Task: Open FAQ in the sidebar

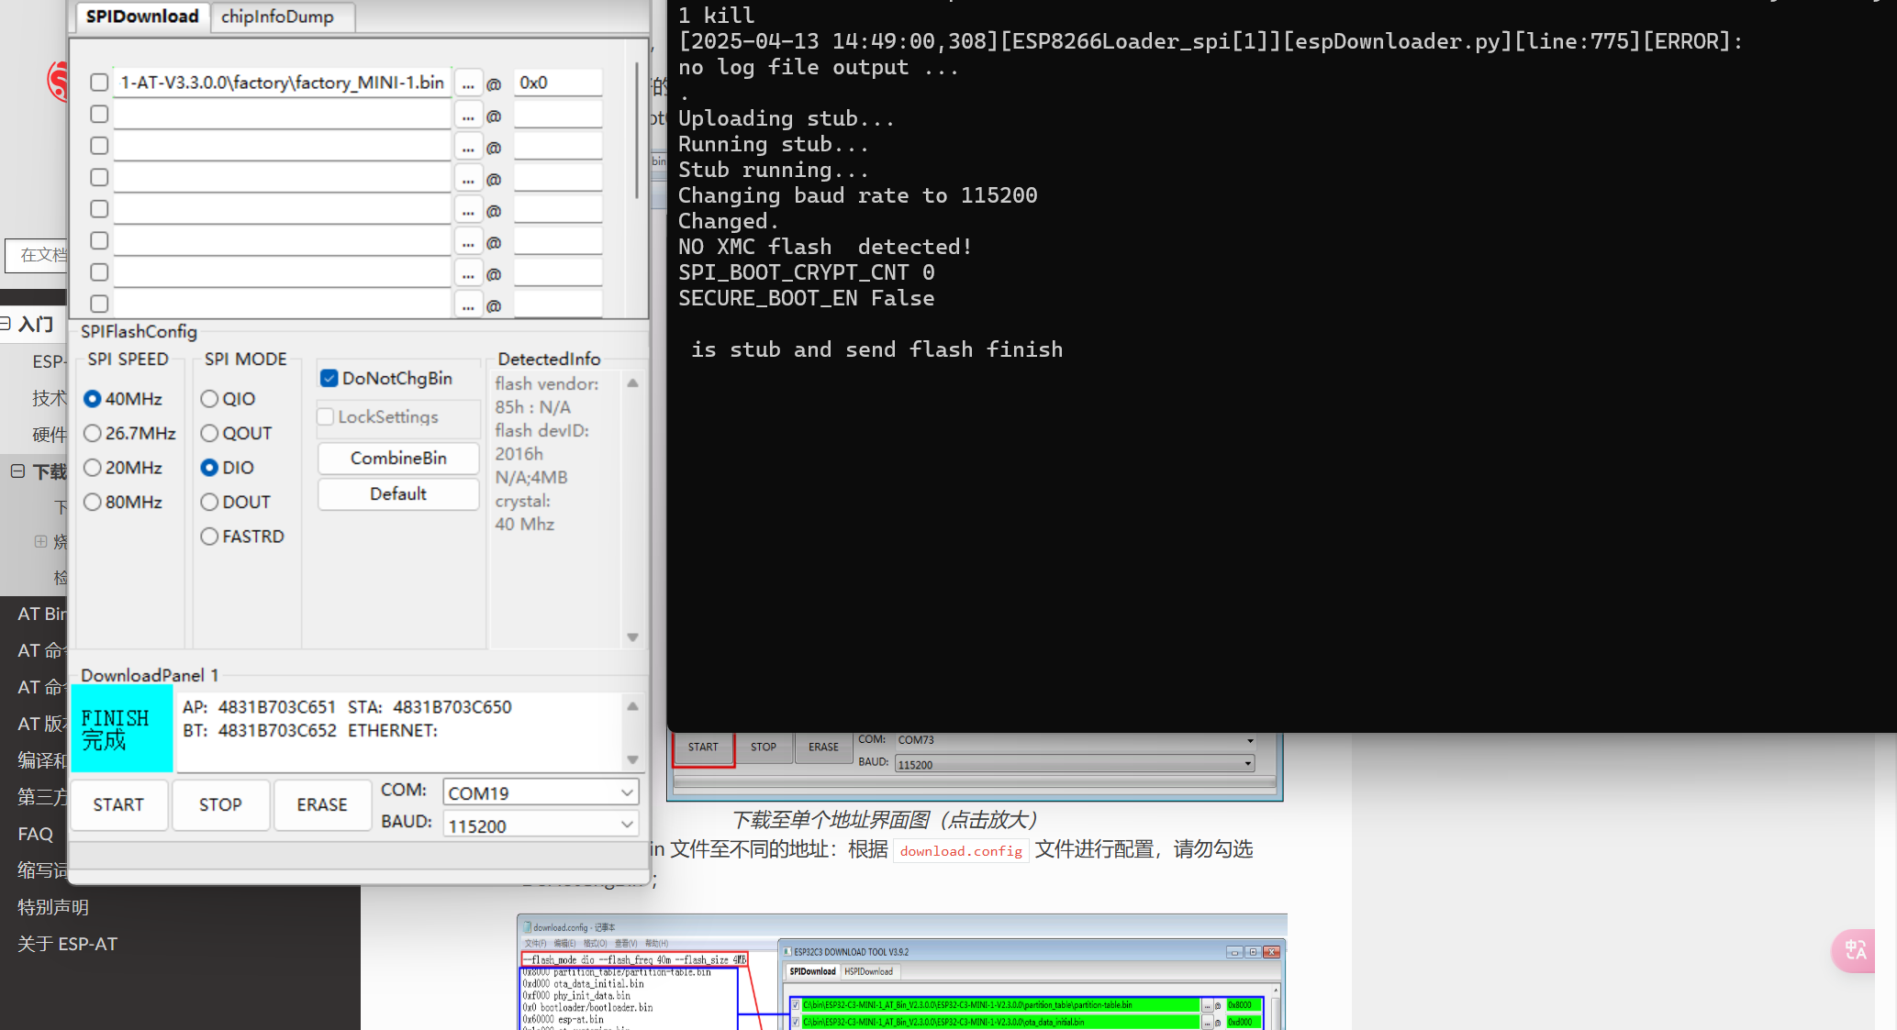Action: (35, 834)
